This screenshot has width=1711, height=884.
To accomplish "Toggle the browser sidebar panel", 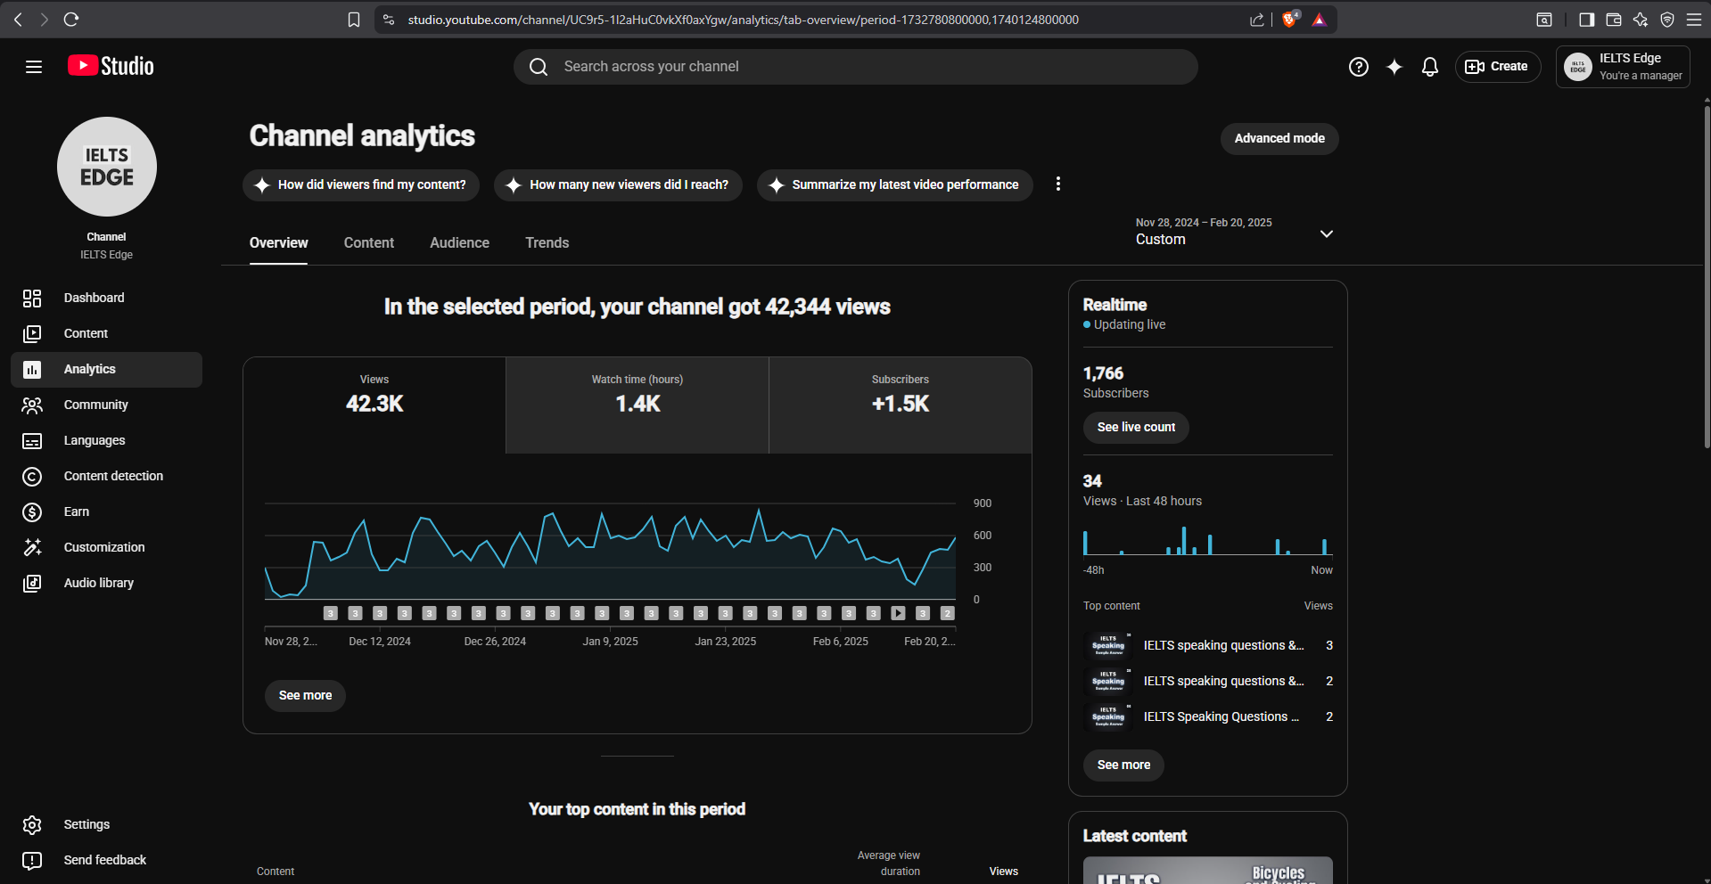I will 1587,20.
